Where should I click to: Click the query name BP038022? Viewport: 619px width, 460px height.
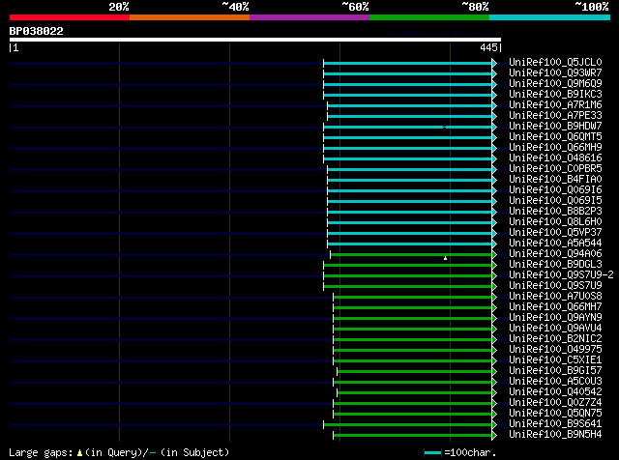pyautogui.click(x=37, y=31)
